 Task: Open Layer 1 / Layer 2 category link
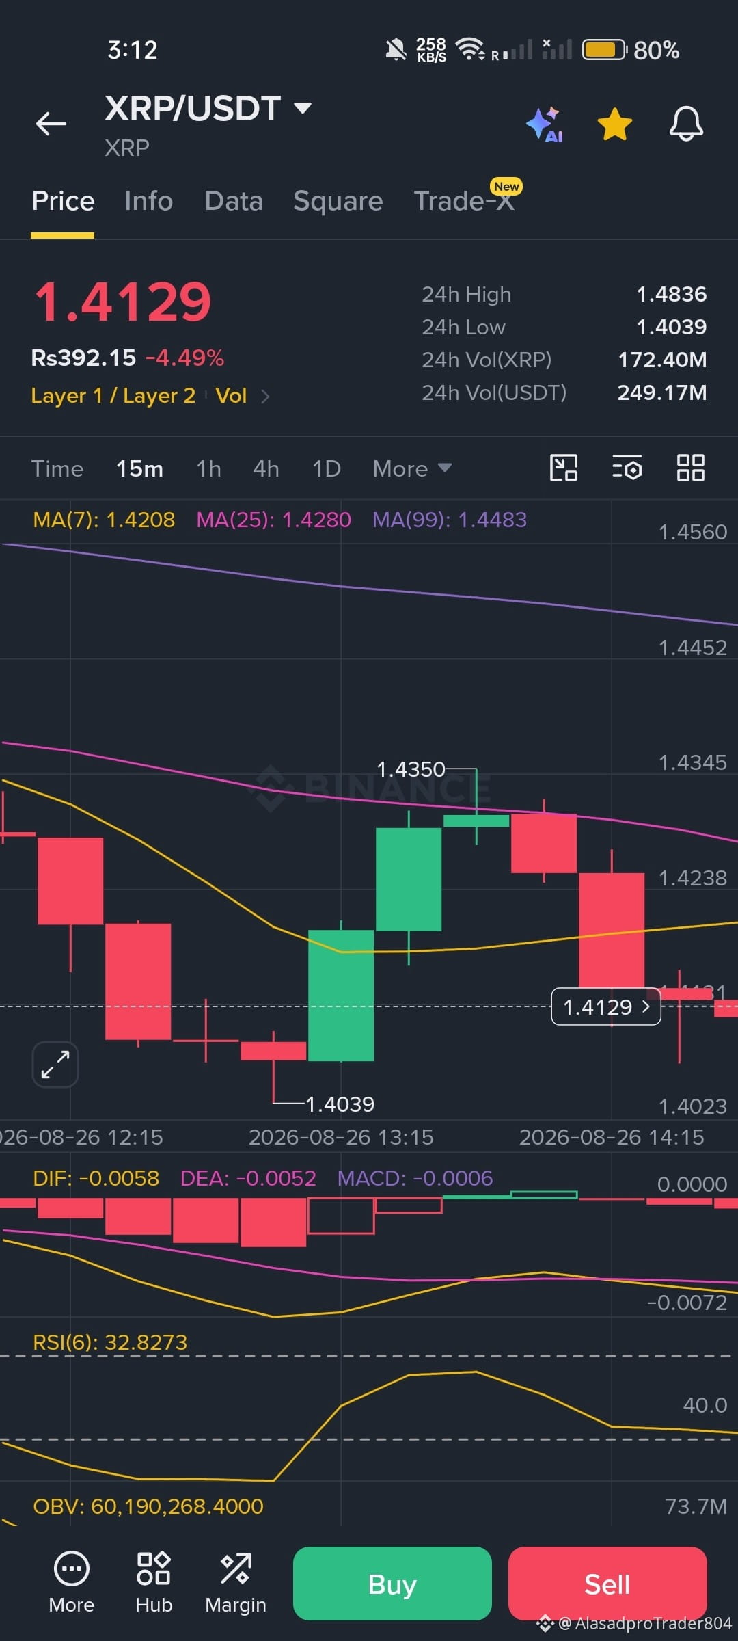[113, 396]
